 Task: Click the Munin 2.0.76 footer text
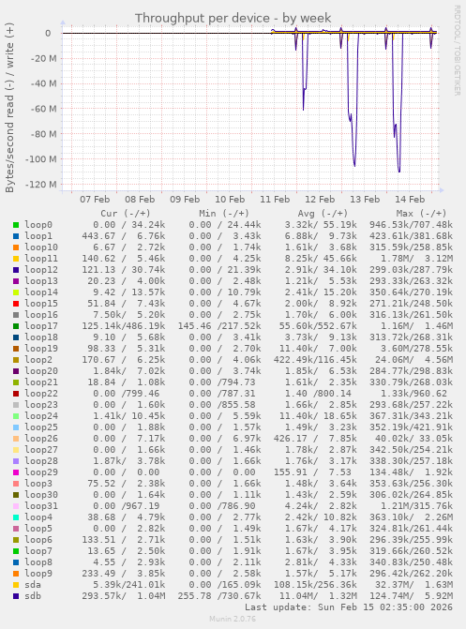tap(233, 619)
